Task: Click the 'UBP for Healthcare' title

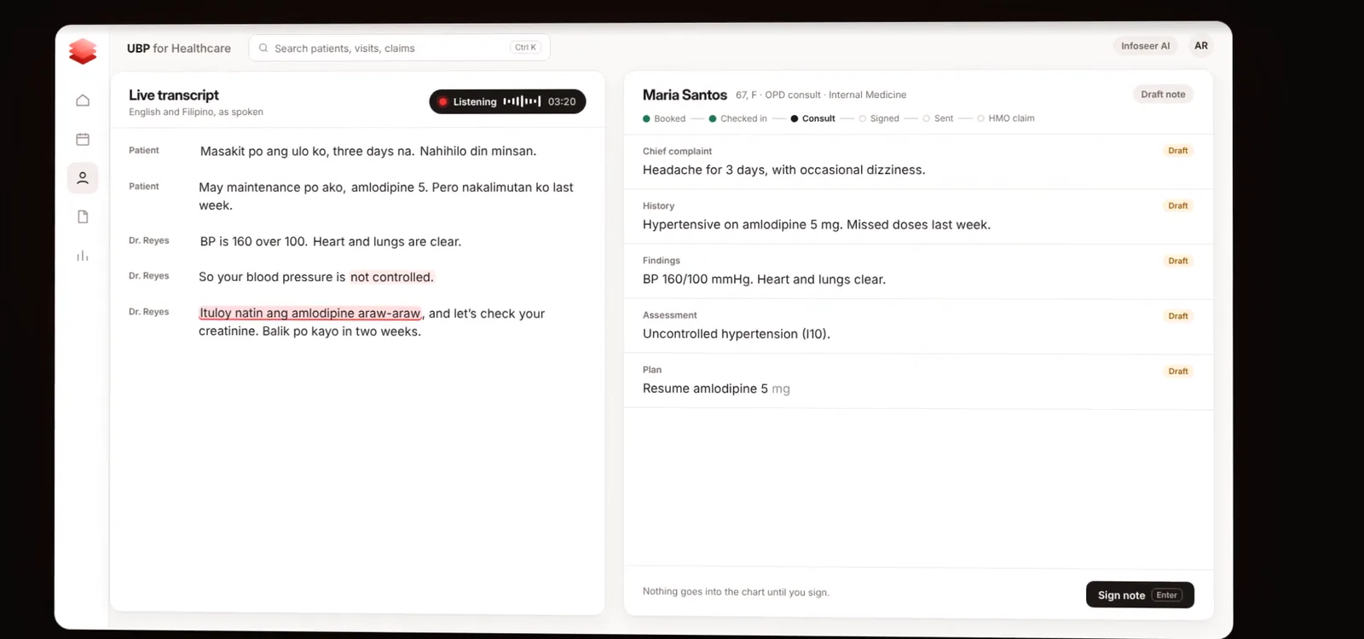Action: point(179,49)
